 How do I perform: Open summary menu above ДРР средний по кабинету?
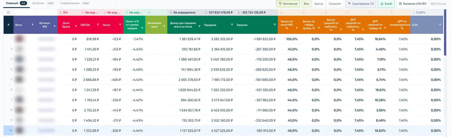(x=347, y=12)
